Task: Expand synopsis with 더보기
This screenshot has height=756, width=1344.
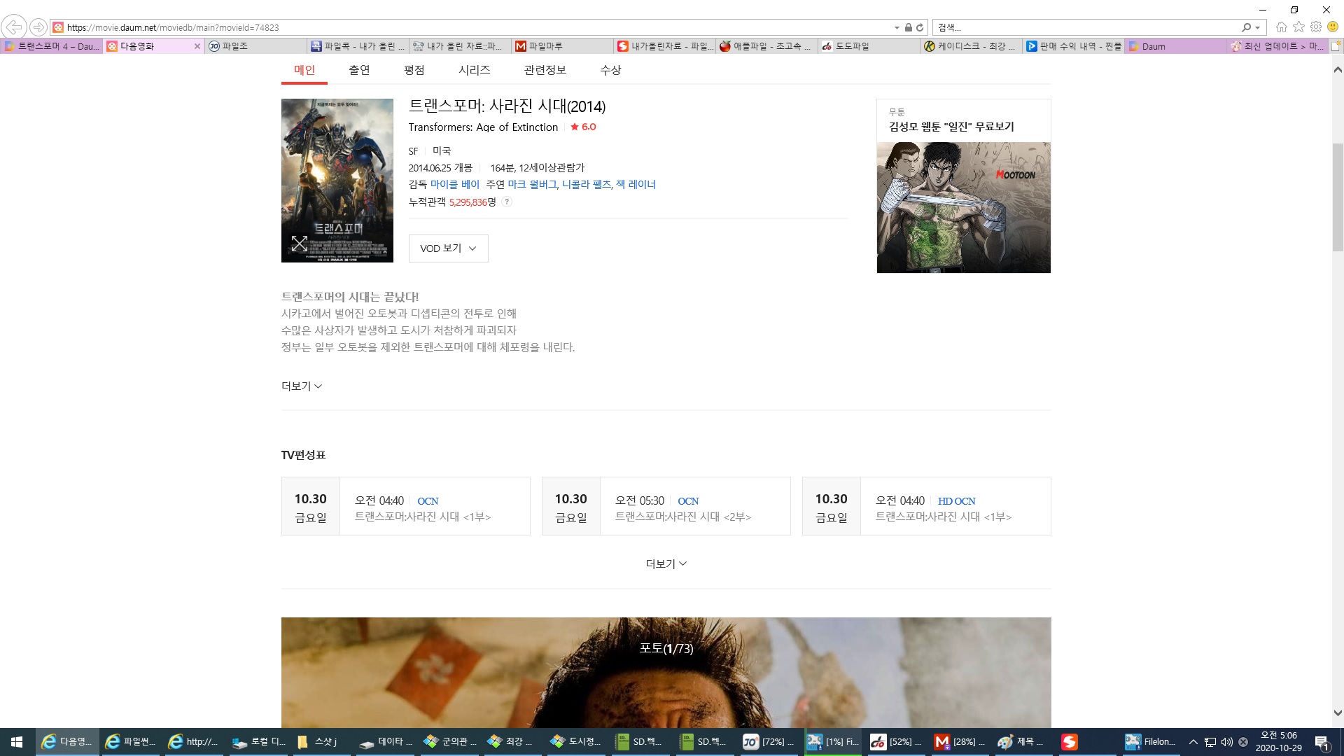Action: pyautogui.click(x=302, y=386)
